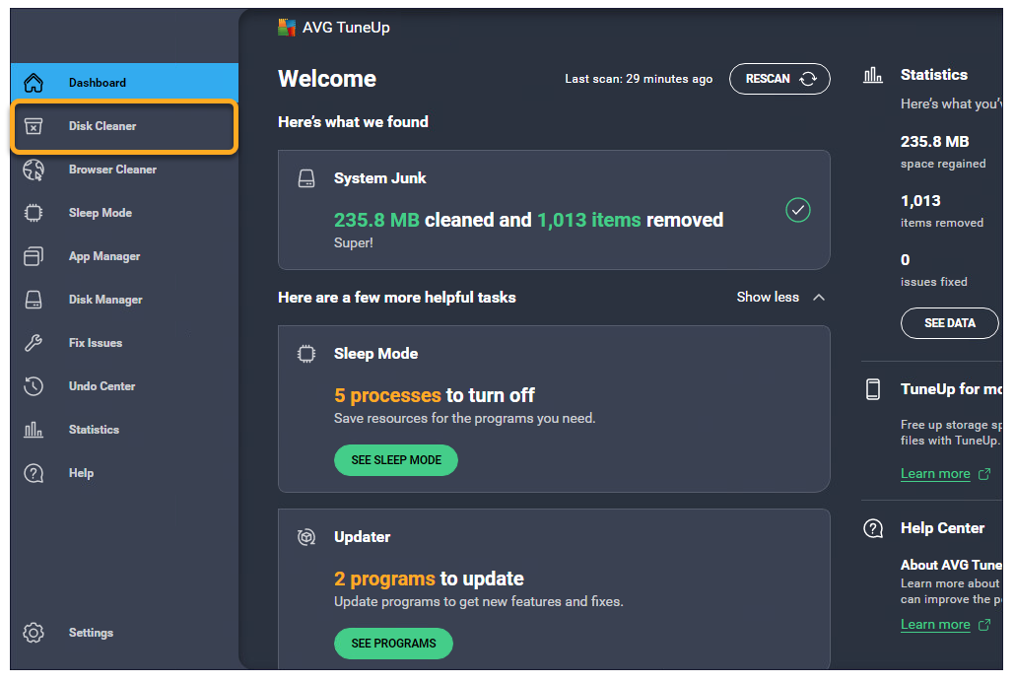
Task: Click the System Junk green checkmark
Action: (798, 210)
